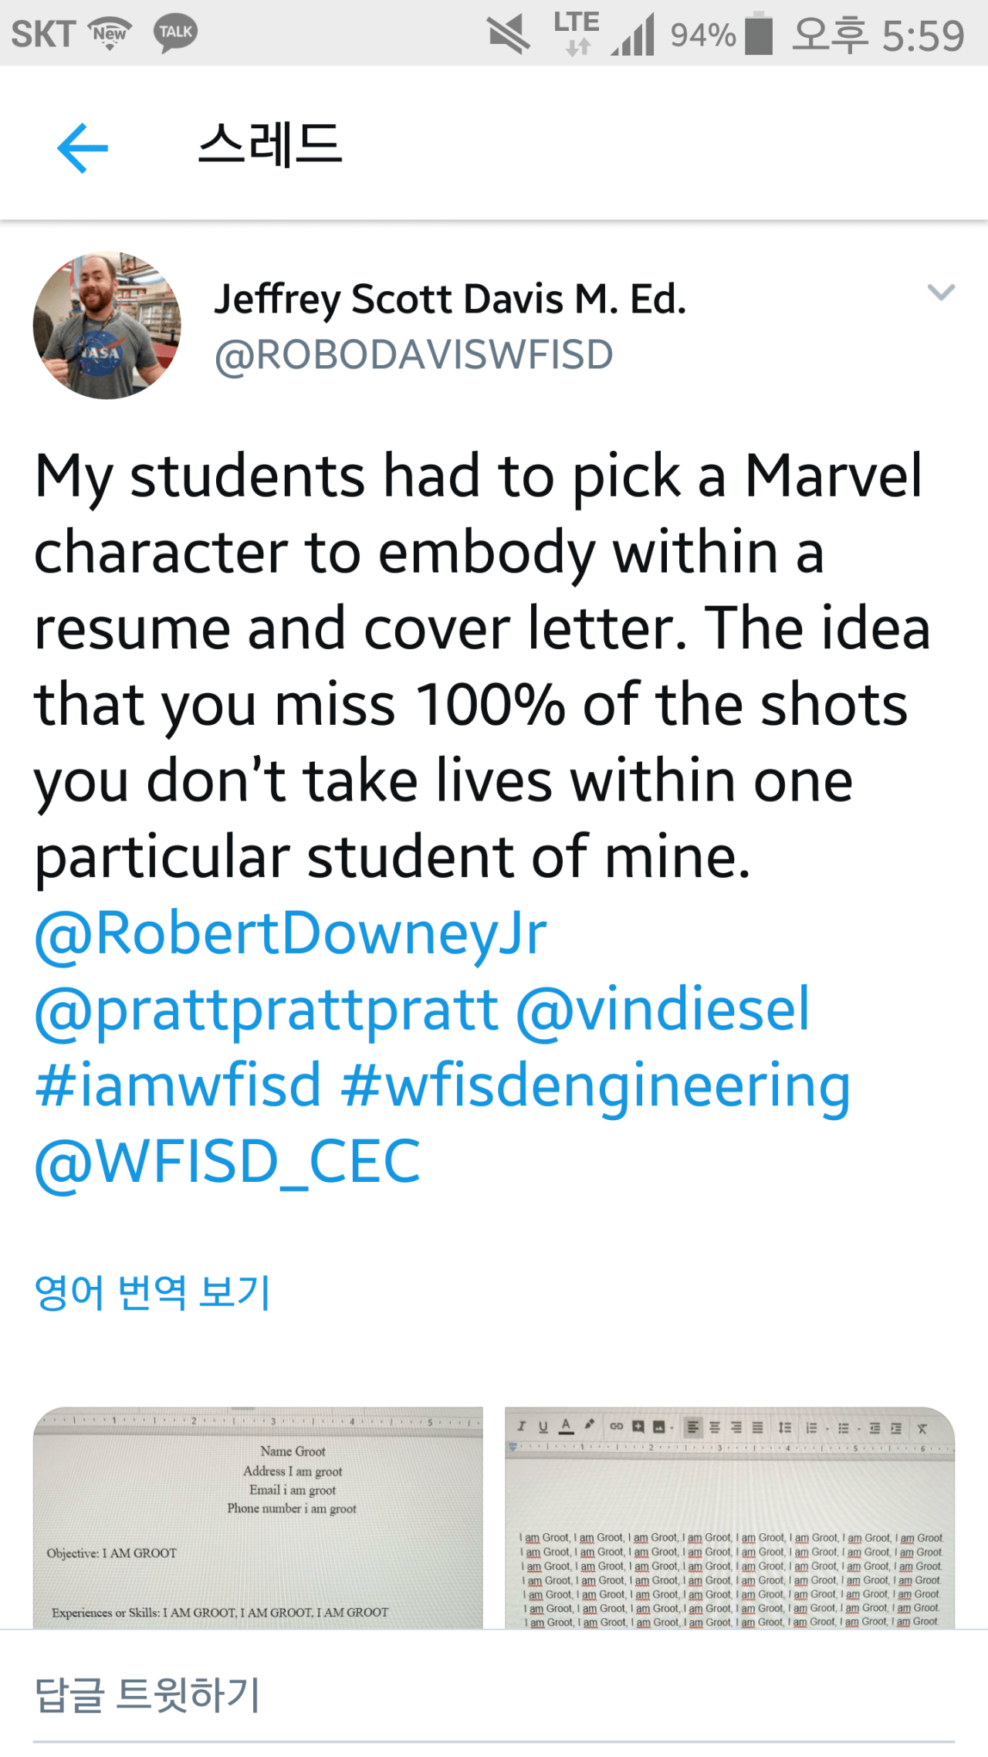Tap the Jeffrey Scott Davis M. Ed. name

(450, 299)
